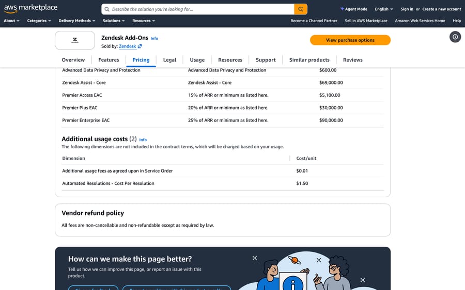Open the Help link
The image size is (465, 290).
[457, 21]
